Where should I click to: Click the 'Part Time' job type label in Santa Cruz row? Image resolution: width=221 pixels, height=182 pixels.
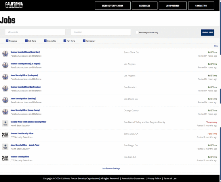point(212,134)
